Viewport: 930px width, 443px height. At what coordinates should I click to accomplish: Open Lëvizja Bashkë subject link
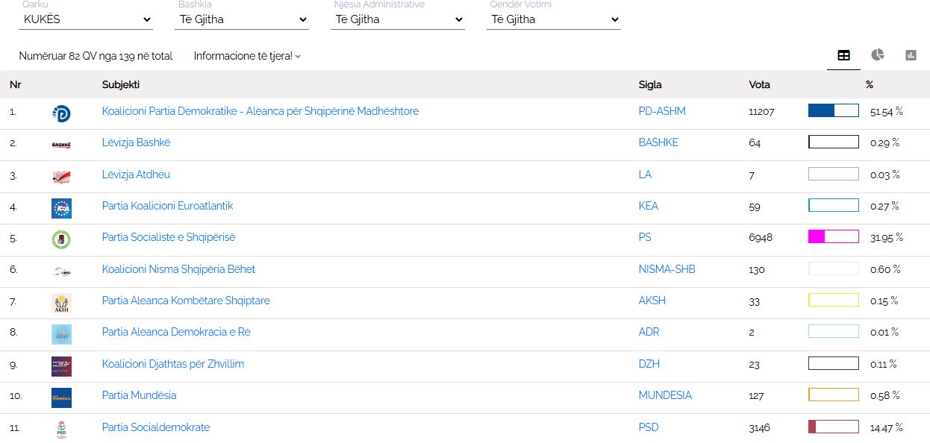tap(137, 142)
